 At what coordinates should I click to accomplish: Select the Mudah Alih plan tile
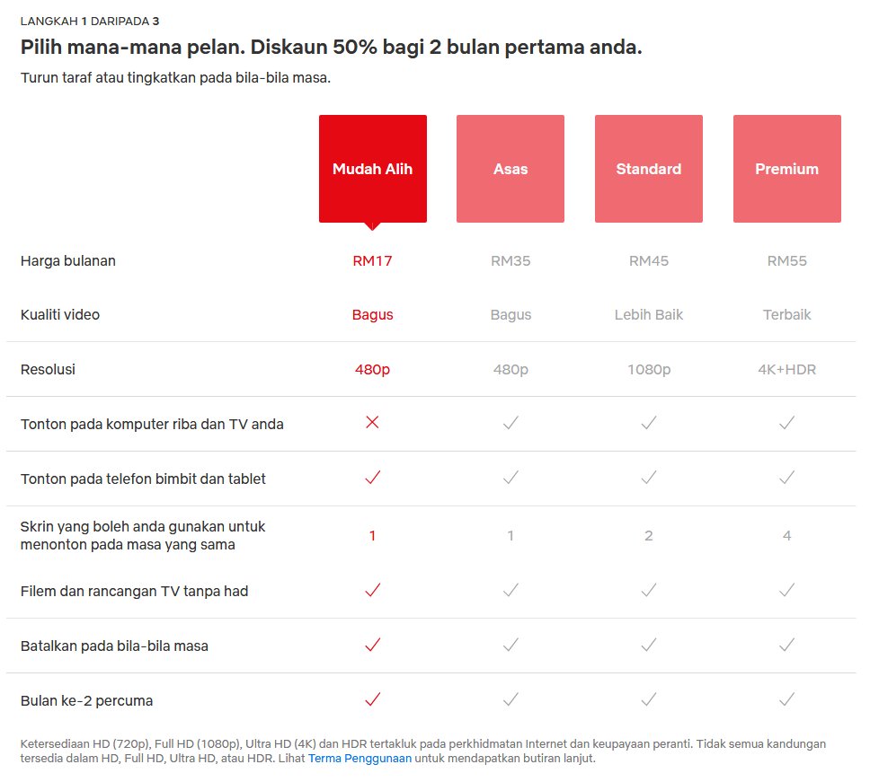[x=372, y=169]
